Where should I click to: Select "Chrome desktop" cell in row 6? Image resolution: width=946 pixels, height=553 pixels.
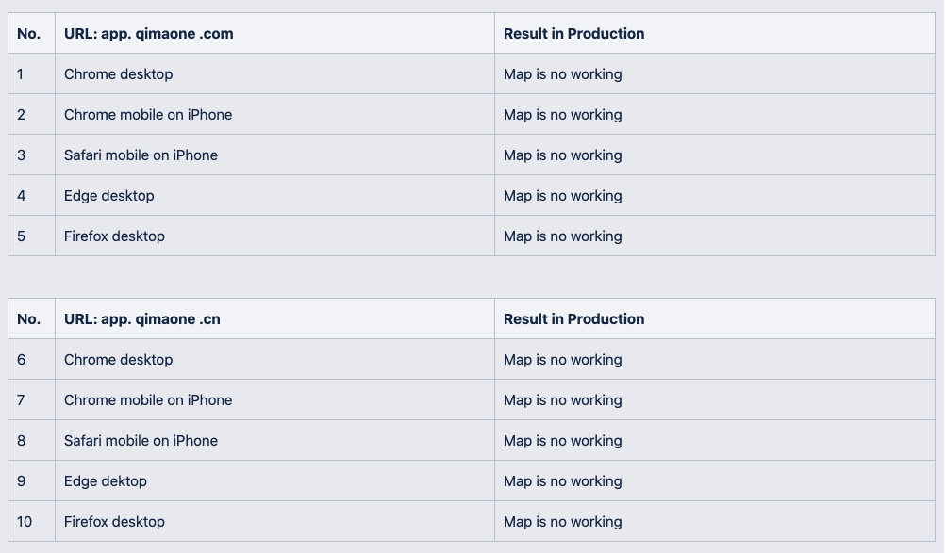[119, 360]
